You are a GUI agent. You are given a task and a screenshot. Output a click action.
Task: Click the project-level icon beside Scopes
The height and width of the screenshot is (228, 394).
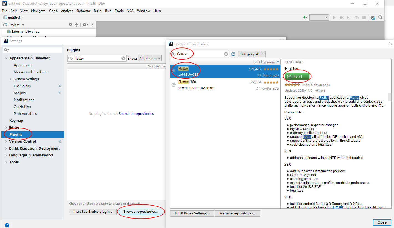pos(60,93)
